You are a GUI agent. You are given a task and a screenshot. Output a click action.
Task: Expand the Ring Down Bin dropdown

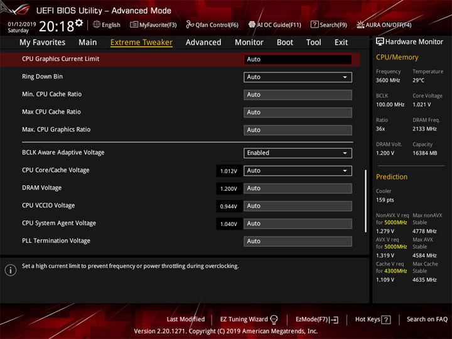click(298, 77)
